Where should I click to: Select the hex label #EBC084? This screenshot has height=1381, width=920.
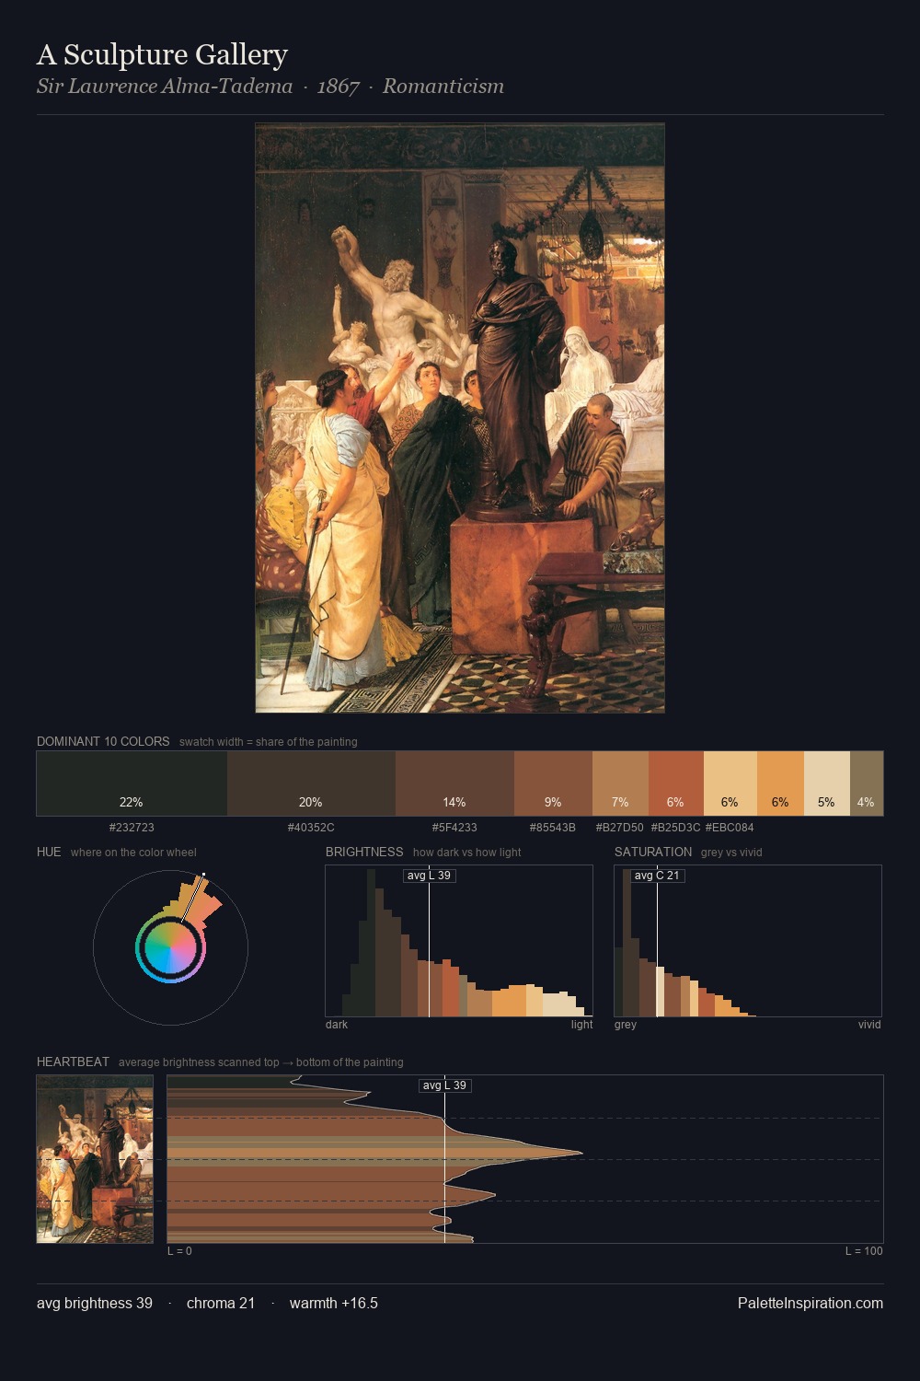(730, 828)
